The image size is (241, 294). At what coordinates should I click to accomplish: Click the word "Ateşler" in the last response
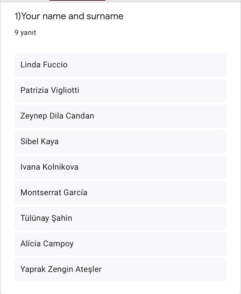(88, 269)
